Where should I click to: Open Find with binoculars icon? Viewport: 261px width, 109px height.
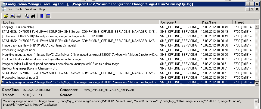click(33, 16)
